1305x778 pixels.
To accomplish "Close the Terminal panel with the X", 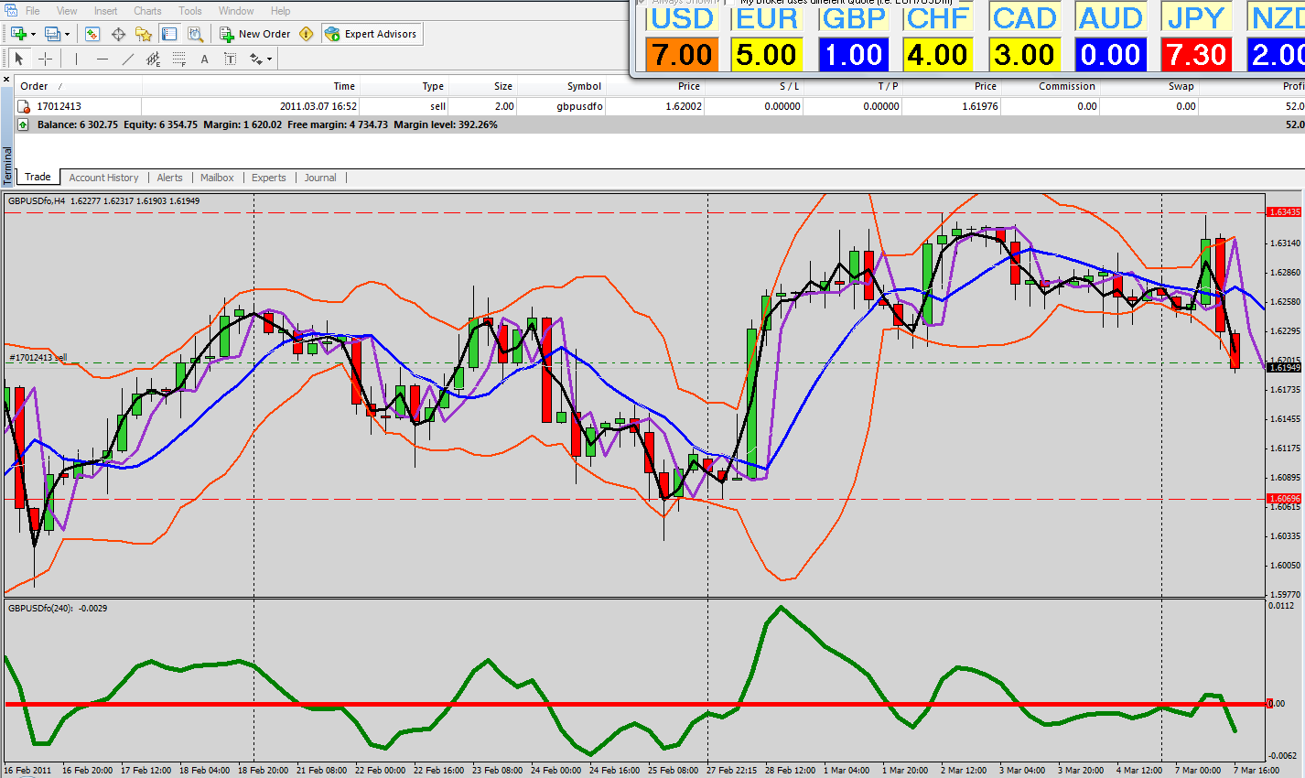I will point(7,79).
